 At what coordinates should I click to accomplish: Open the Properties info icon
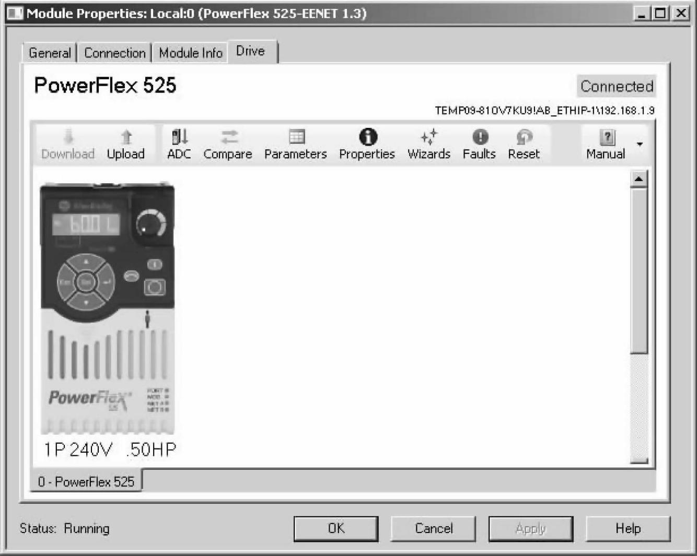tap(368, 137)
